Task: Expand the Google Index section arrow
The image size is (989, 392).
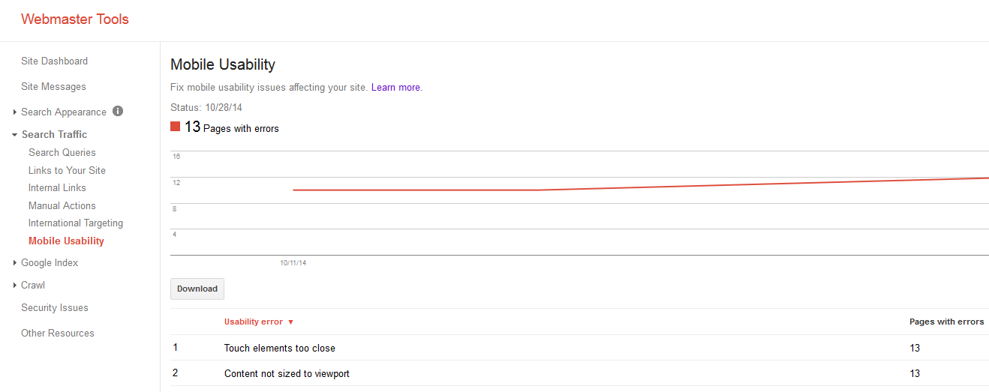Action: tap(15, 263)
